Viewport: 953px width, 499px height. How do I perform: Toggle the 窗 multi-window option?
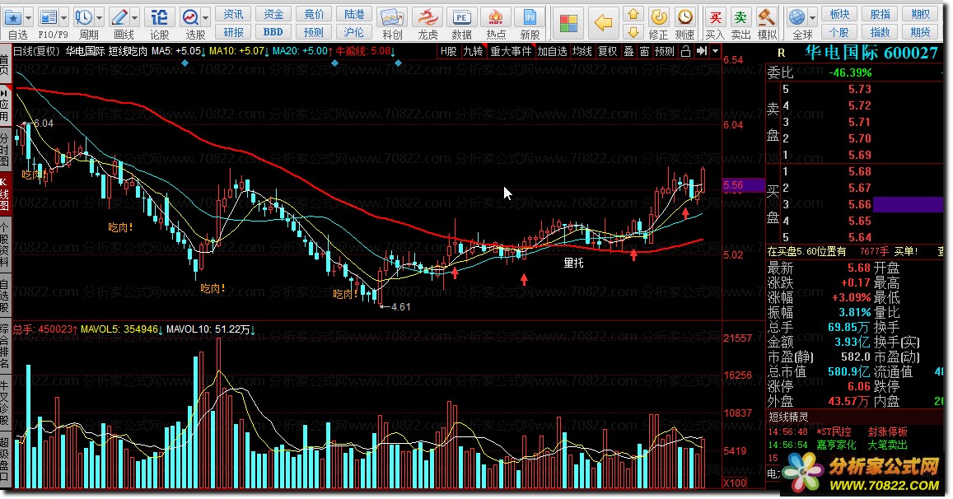pyautogui.click(x=644, y=52)
